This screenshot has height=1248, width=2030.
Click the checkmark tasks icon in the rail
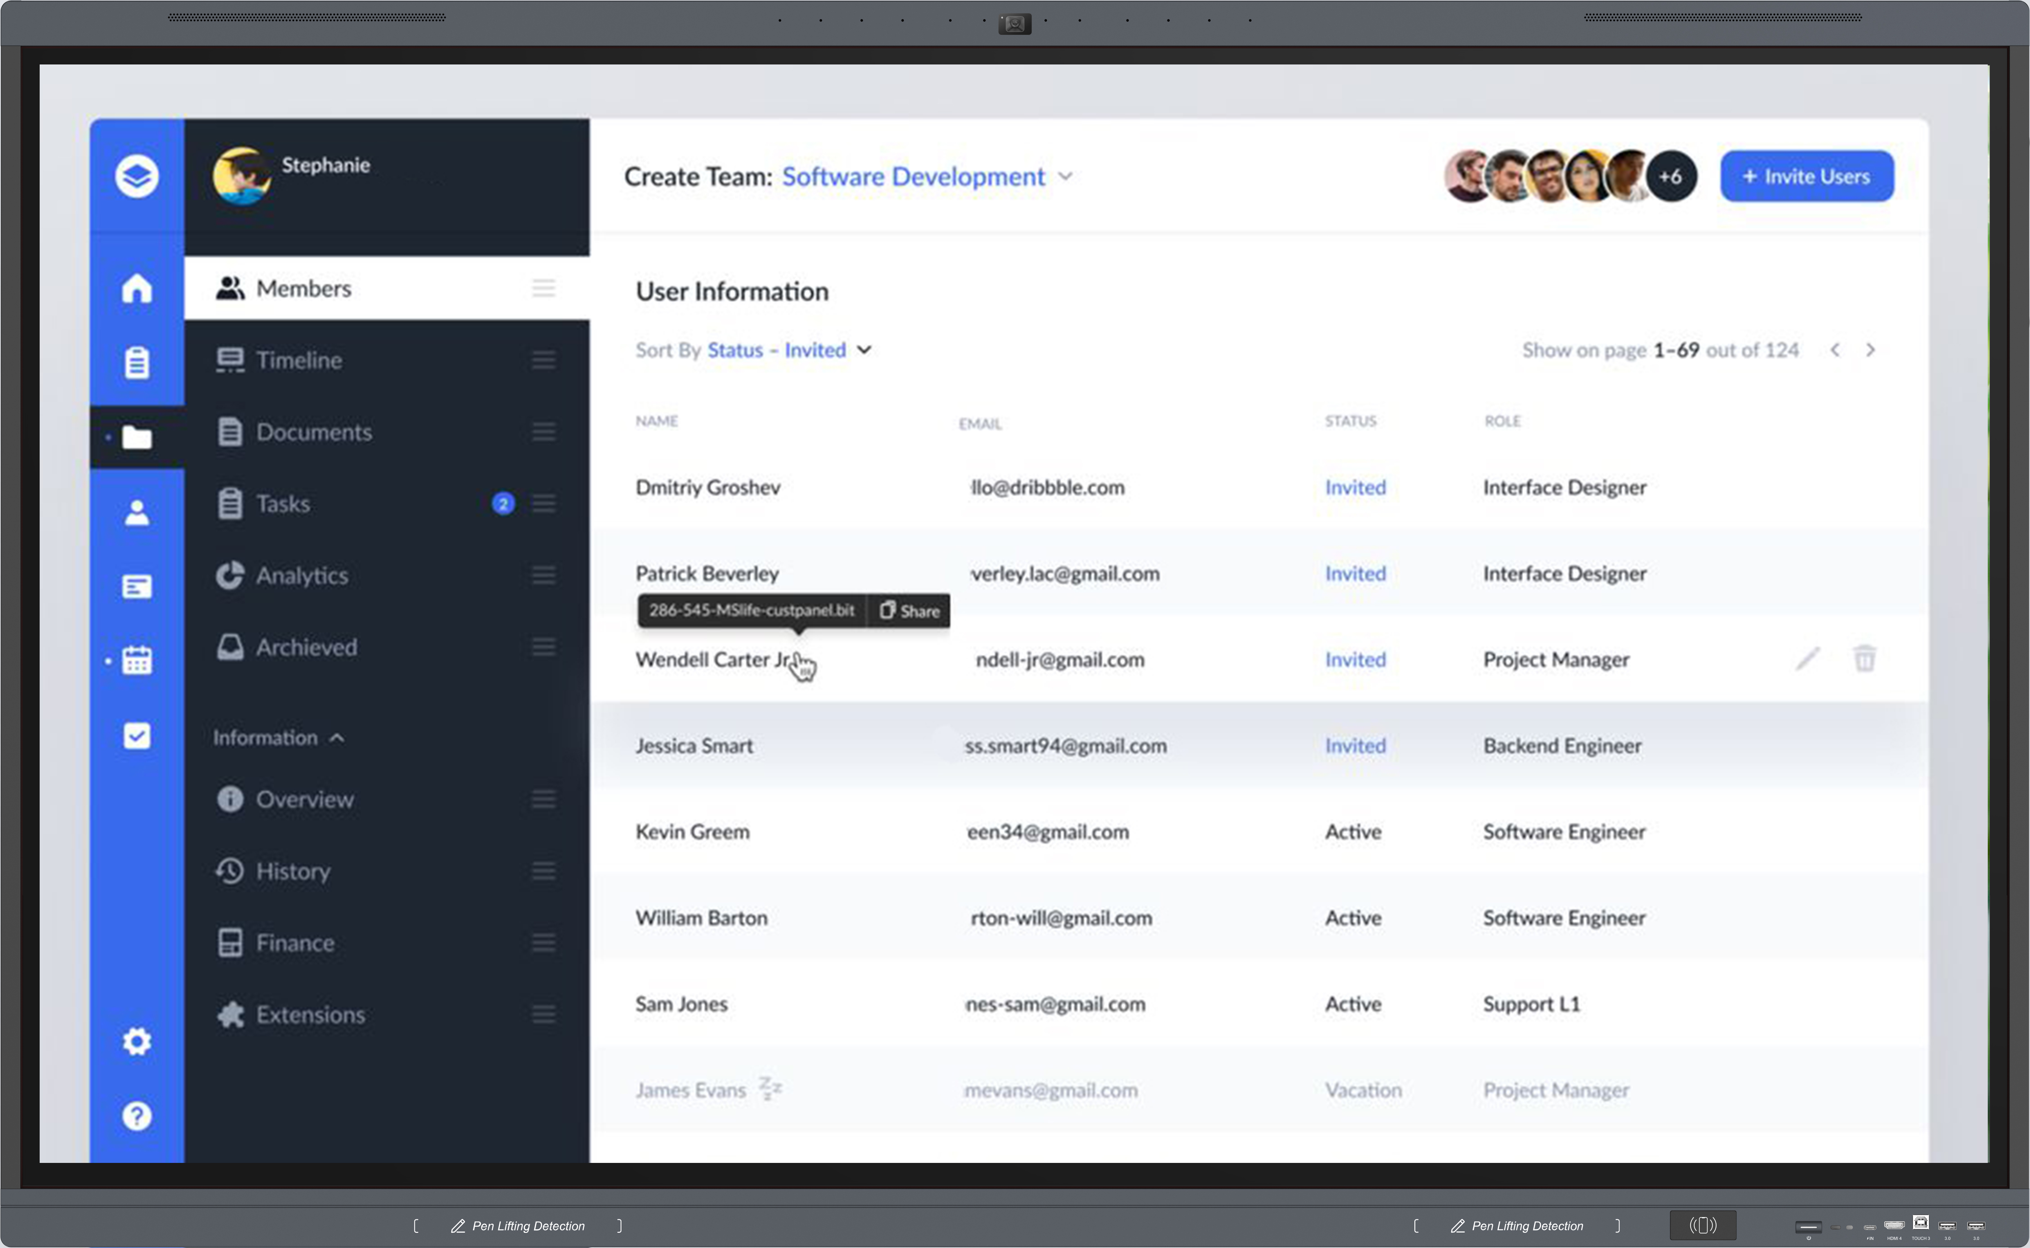pyautogui.click(x=136, y=736)
